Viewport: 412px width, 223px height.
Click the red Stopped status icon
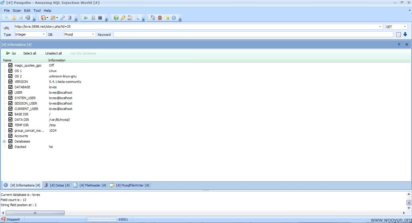pyautogui.click(x=3, y=219)
